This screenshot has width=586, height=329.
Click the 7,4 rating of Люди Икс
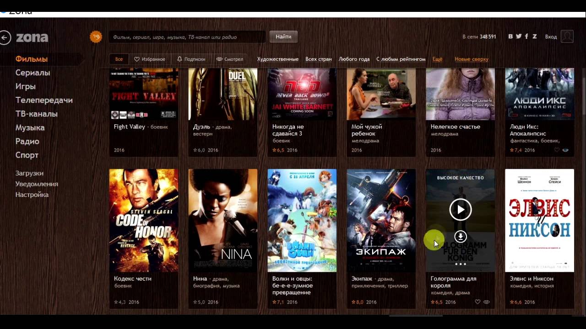[516, 150]
